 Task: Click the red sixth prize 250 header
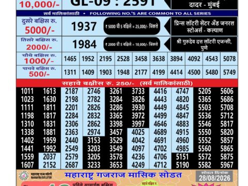click(x=127, y=83)
